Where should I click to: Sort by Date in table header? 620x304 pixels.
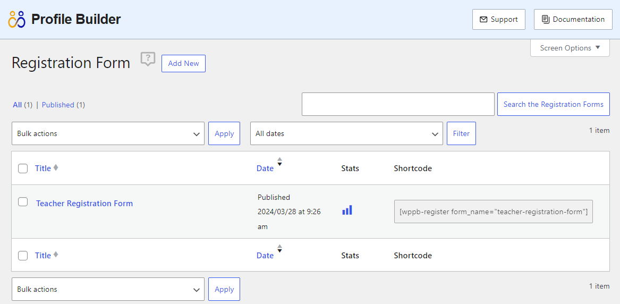pos(265,168)
